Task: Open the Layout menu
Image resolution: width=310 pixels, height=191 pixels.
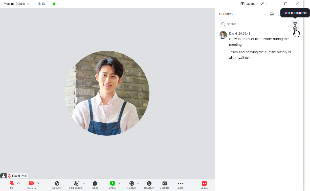Action: tap(248, 4)
